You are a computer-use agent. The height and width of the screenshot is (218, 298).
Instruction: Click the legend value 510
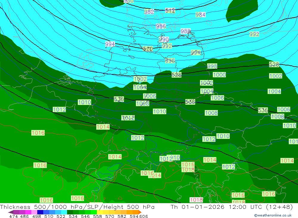point(49,216)
